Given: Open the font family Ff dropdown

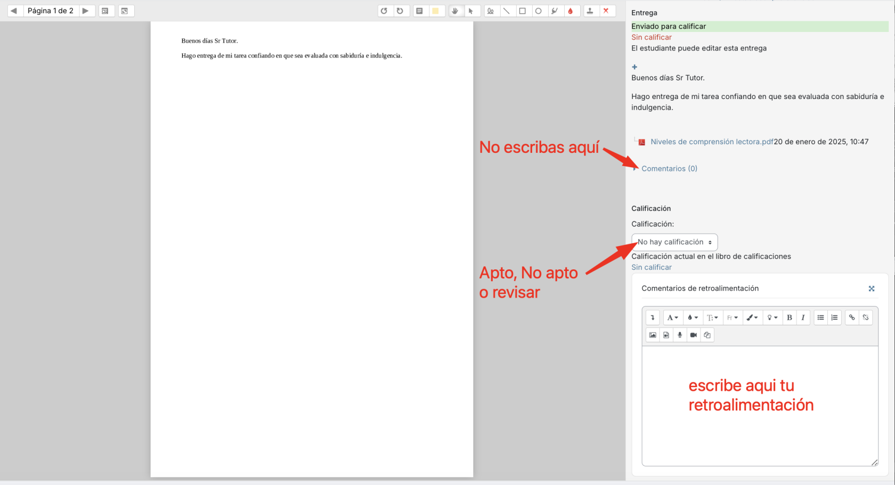Looking at the screenshot, I should tap(733, 317).
